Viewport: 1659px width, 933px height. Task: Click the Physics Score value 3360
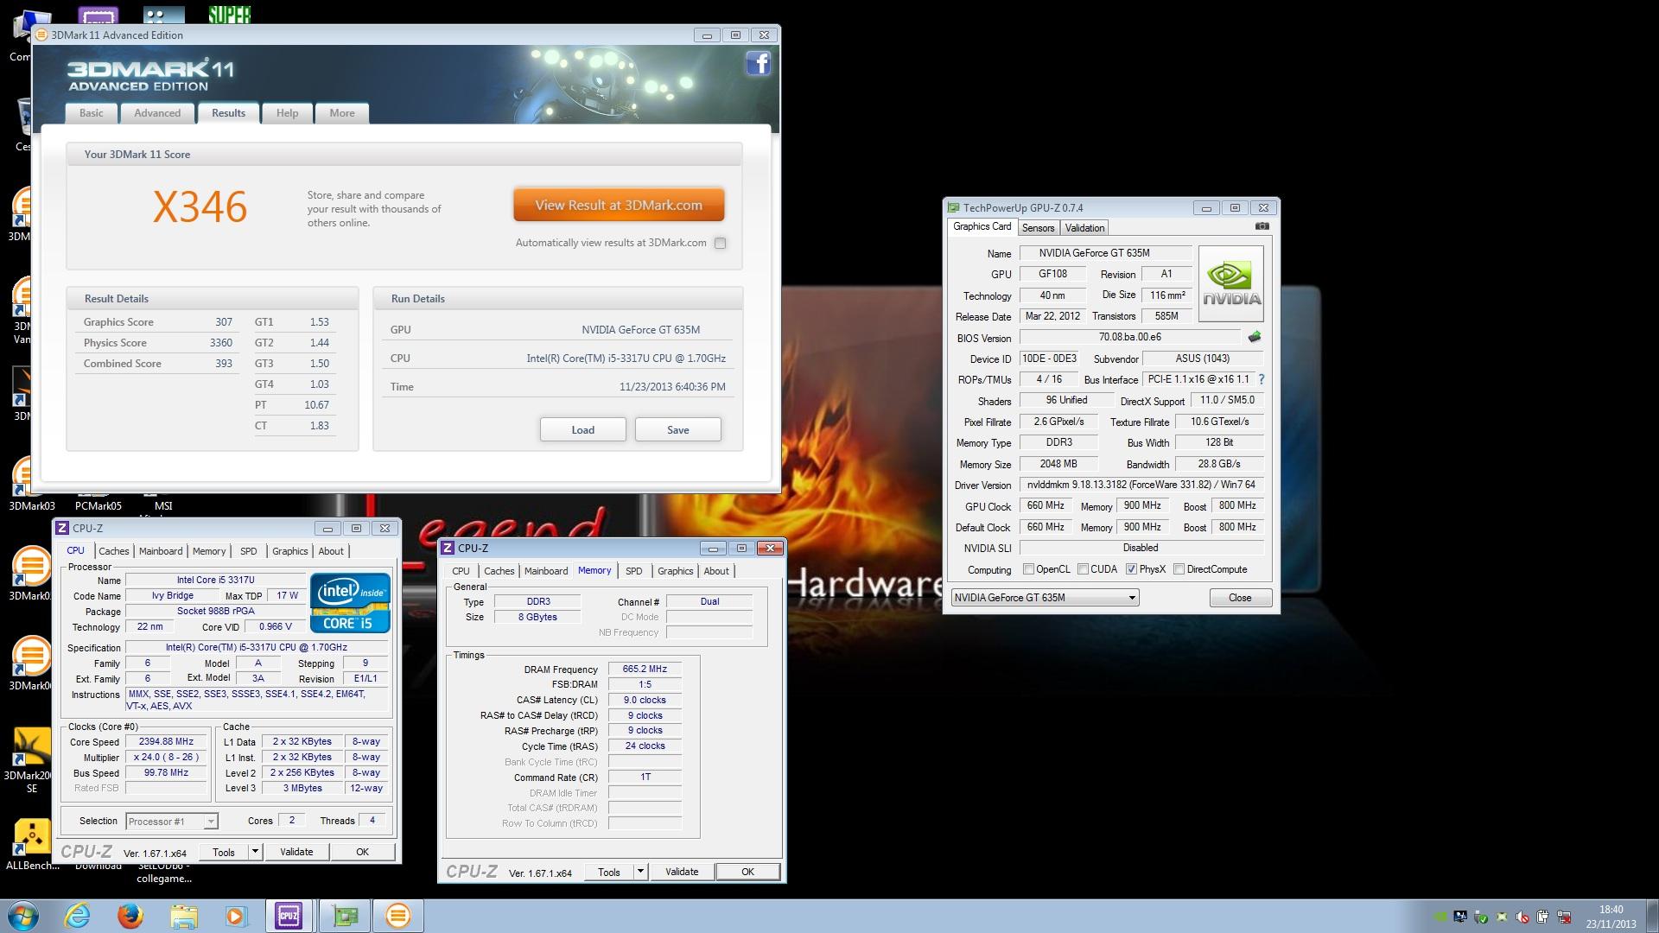coord(220,343)
